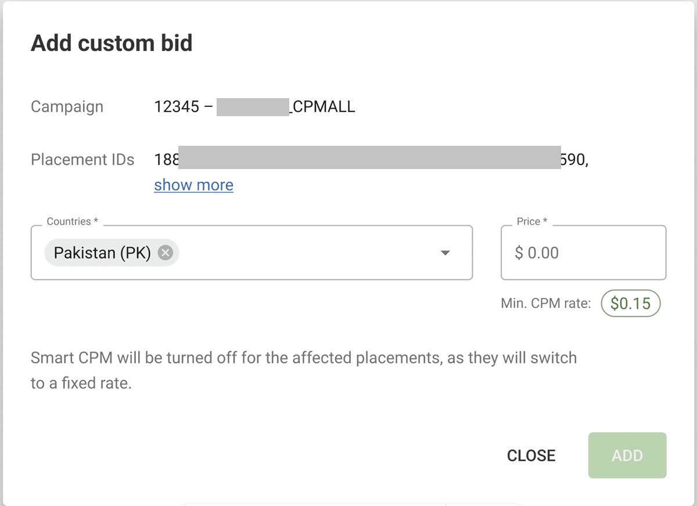The image size is (697, 506).
Task: Click the circled cross beside Pakistan (PK)
Action: click(165, 252)
